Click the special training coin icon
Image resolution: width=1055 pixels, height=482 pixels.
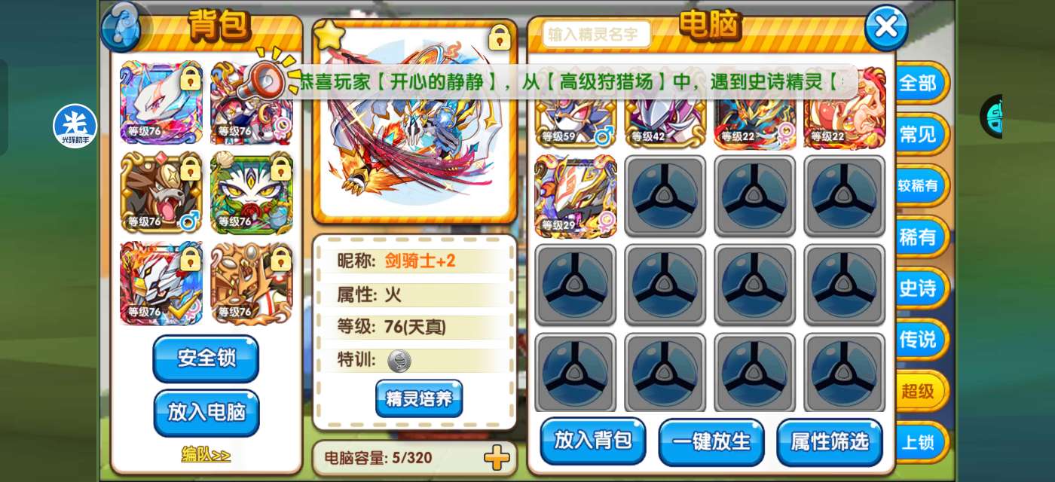click(x=399, y=361)
